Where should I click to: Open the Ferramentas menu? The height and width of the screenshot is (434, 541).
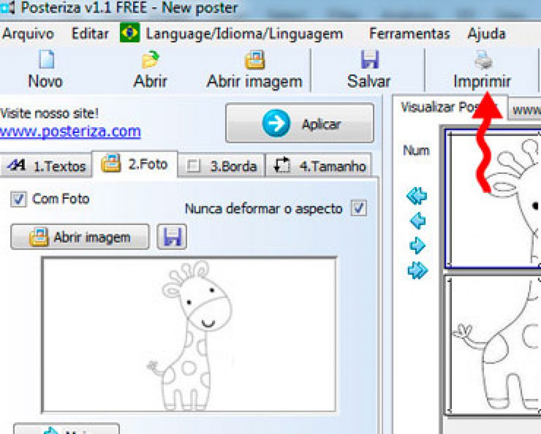pyautogui.click(x=409, y=34)
